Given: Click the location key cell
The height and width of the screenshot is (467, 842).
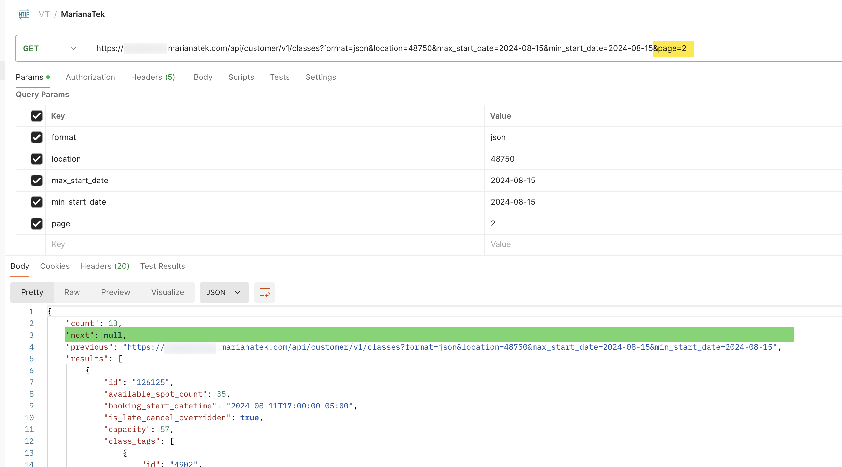Looking at the screenshot, I should coord(265,159).
